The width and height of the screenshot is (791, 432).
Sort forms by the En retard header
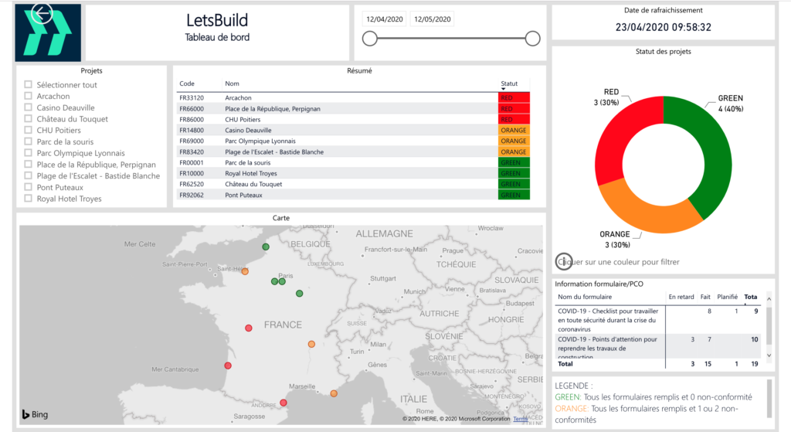pyautogui.click(x=681, y=297)
